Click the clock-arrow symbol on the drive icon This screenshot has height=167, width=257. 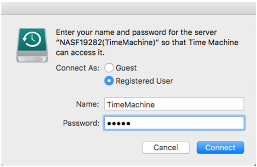(32, 39)
